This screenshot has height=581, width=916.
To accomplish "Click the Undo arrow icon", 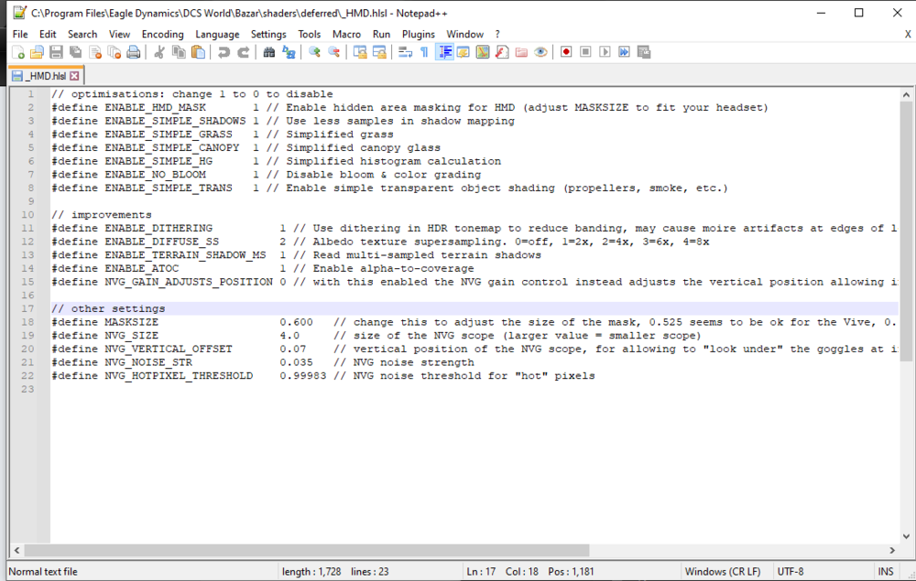I will pos(224,52).
